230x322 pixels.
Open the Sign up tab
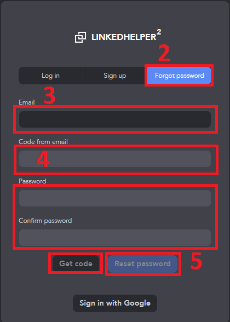coord(115,76)
